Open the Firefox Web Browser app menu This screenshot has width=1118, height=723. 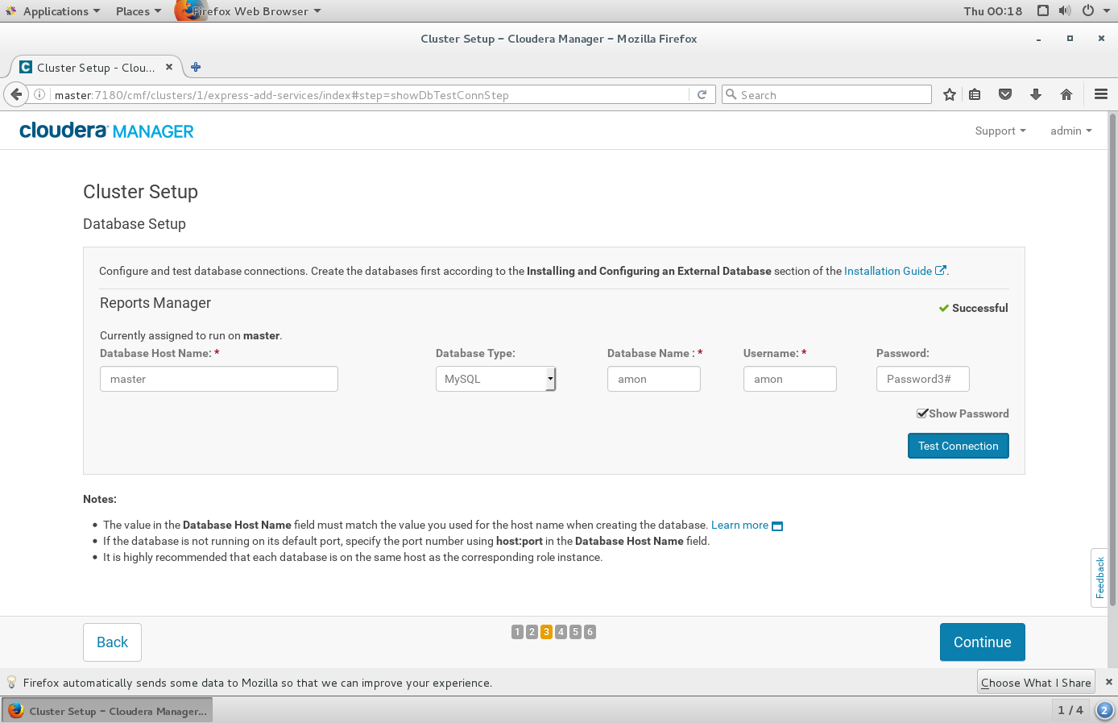coord(249,11)
